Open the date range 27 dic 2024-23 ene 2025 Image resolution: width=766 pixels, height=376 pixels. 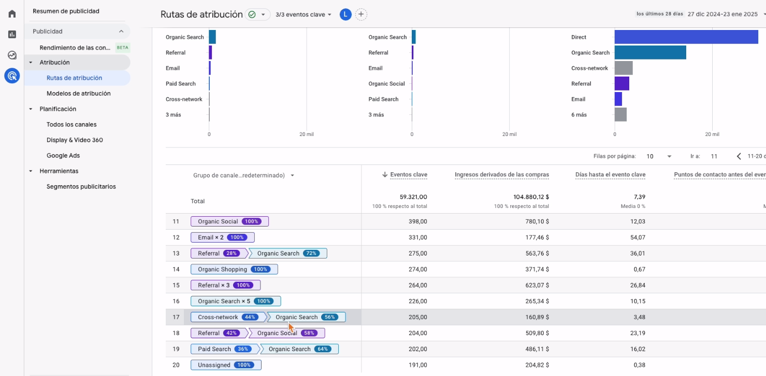coord(722,14)
